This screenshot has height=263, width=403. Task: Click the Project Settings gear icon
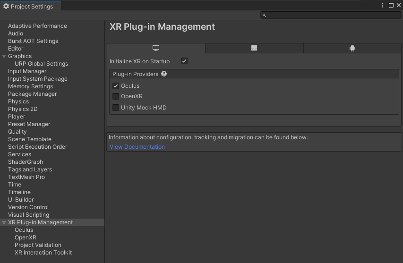6,6
